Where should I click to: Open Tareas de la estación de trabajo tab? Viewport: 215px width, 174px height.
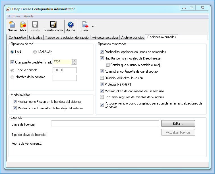tap(67, 38)
